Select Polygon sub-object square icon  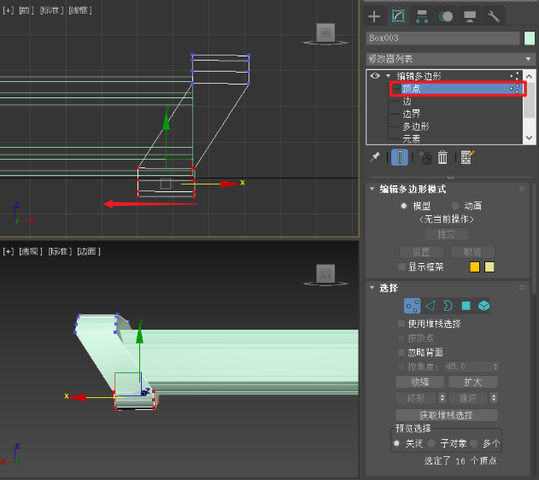(466, 305)
